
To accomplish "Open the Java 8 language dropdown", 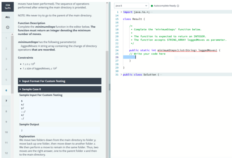I will coord(132,5).
